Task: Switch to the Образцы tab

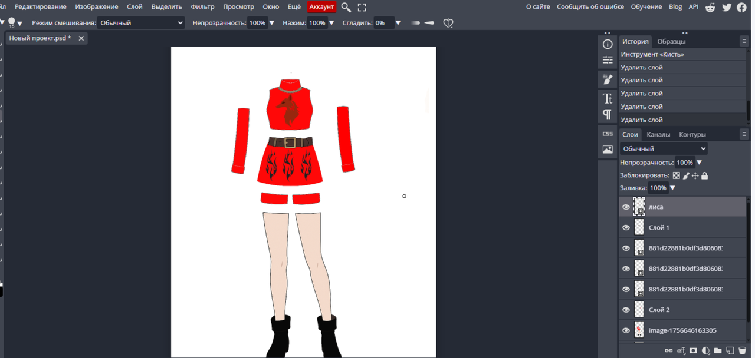Action: pos(671,41)
